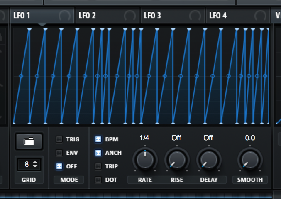This screenshot has width=281, height=199.
Task: Click the SMOOTH knob
Action: pos(250,160)
